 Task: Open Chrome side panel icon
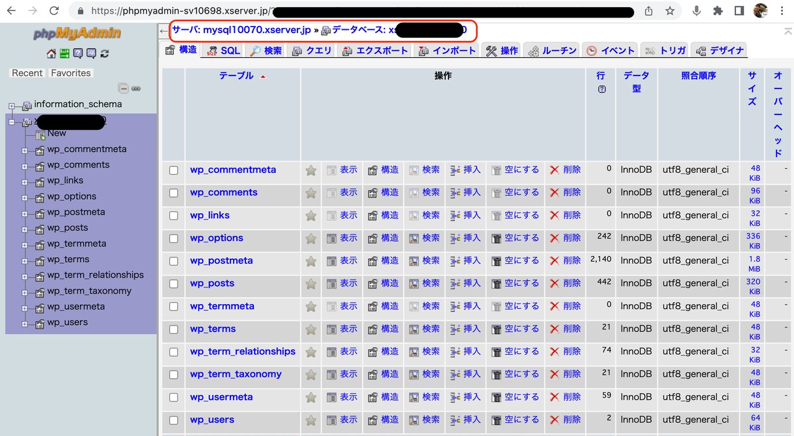click(x=739, y=11)
